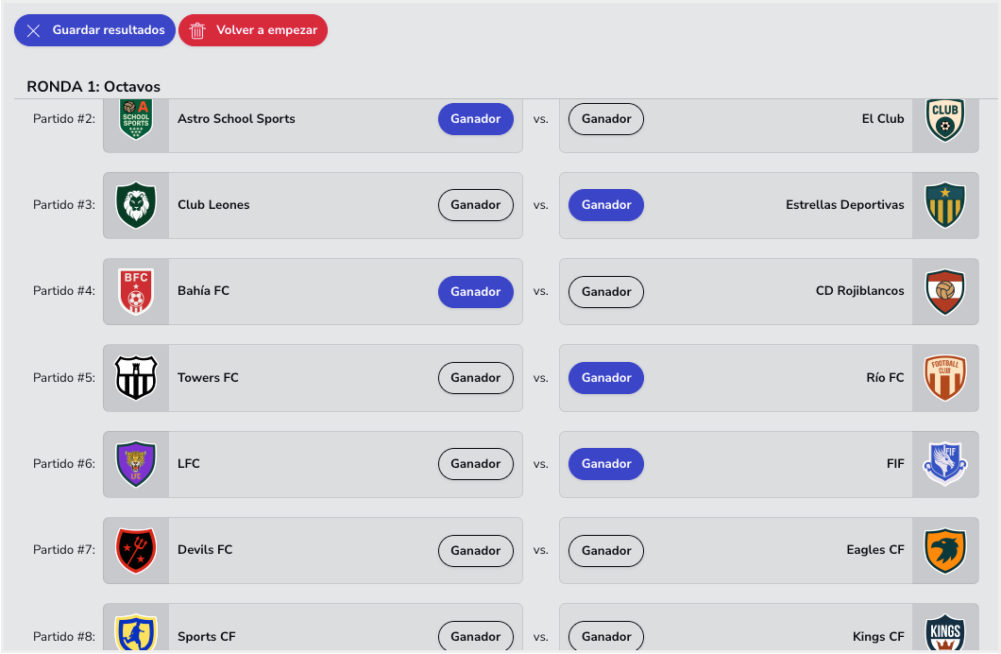Set Devils FC as Ganador

(x=476, y=550)
